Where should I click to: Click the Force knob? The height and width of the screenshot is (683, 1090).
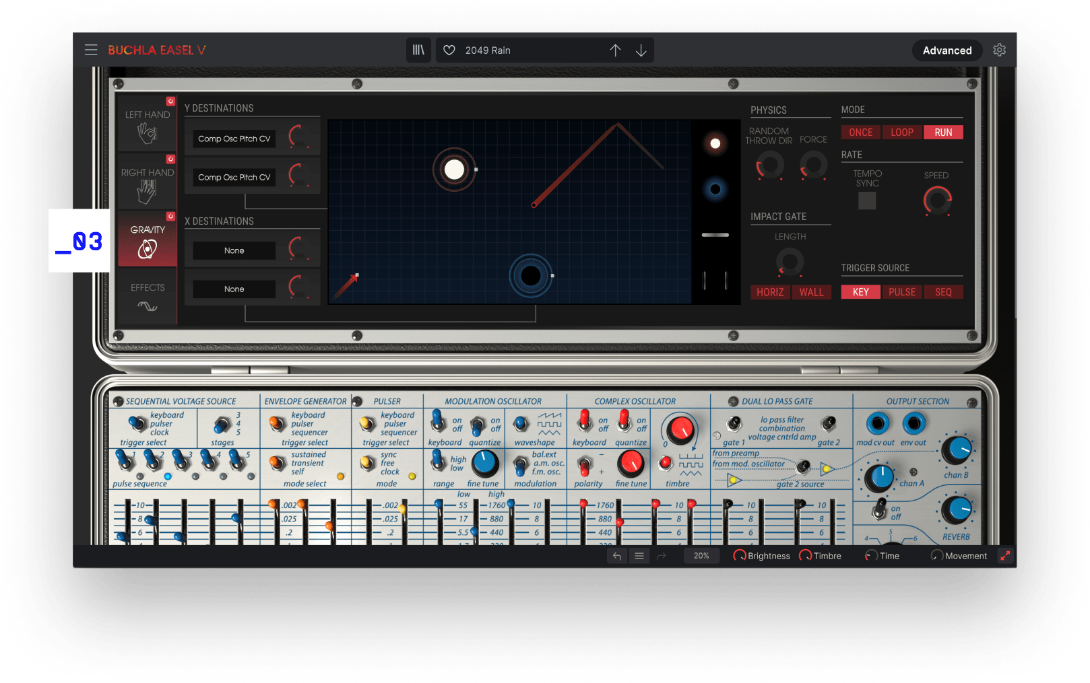point(813,164)
